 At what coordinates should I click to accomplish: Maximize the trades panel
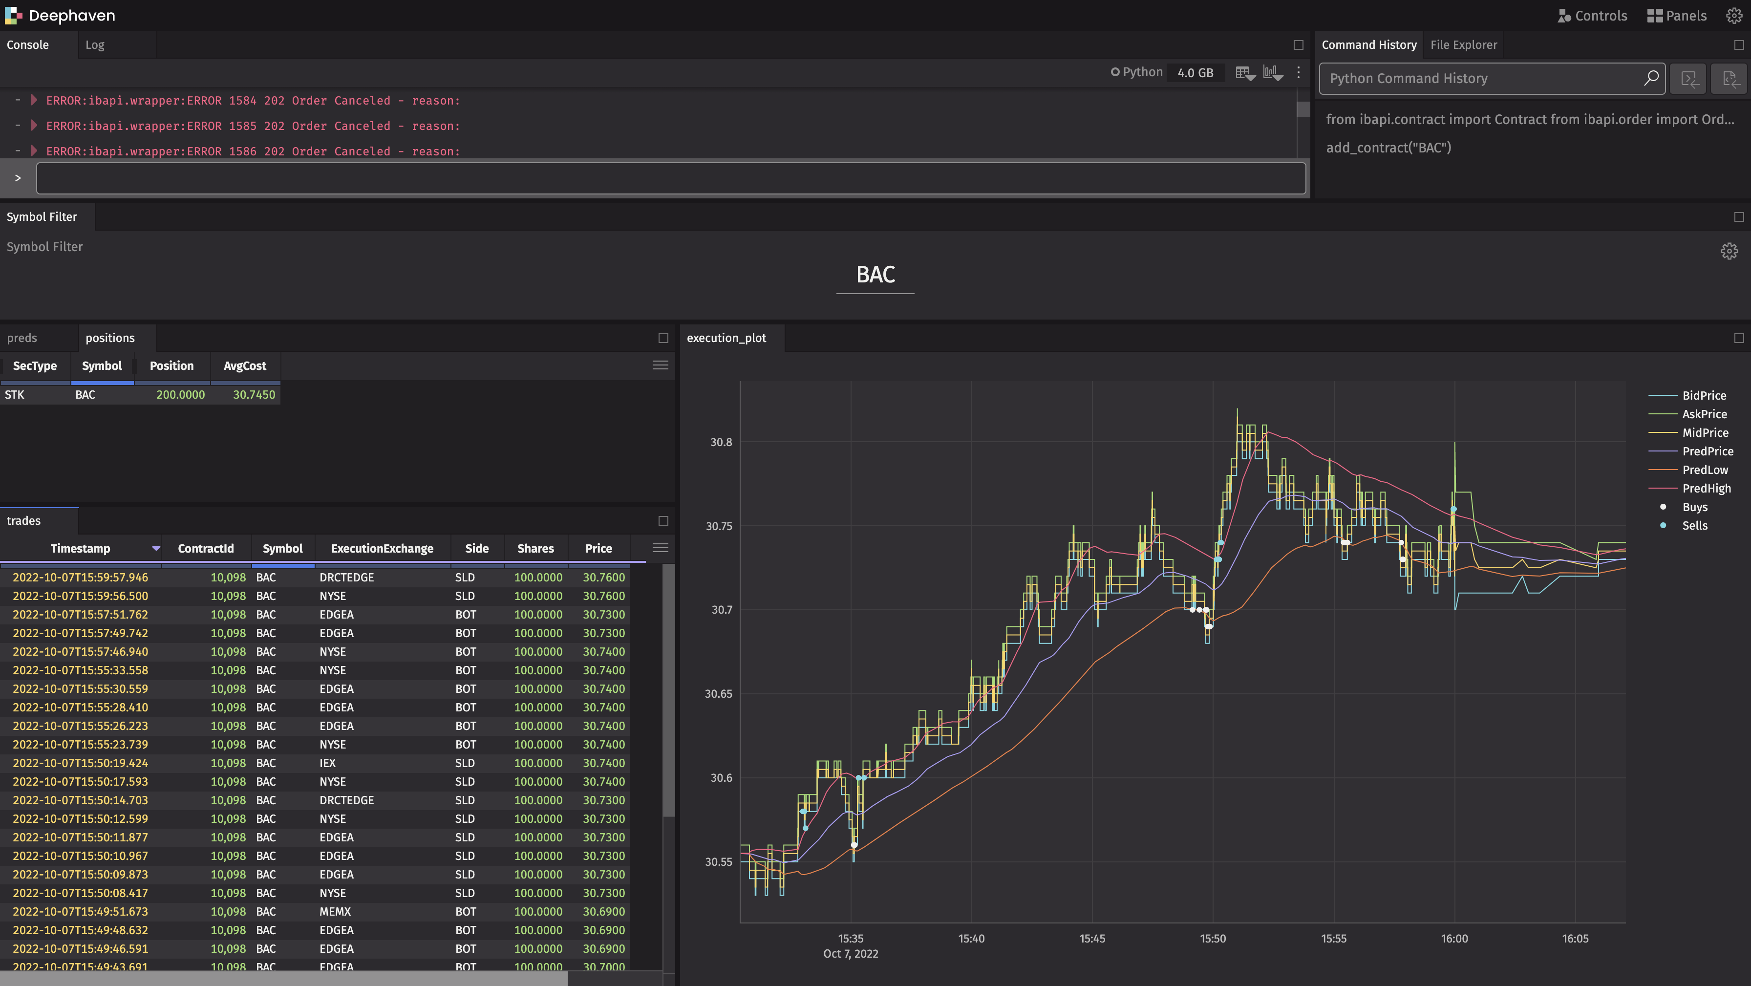click(663, 521)
